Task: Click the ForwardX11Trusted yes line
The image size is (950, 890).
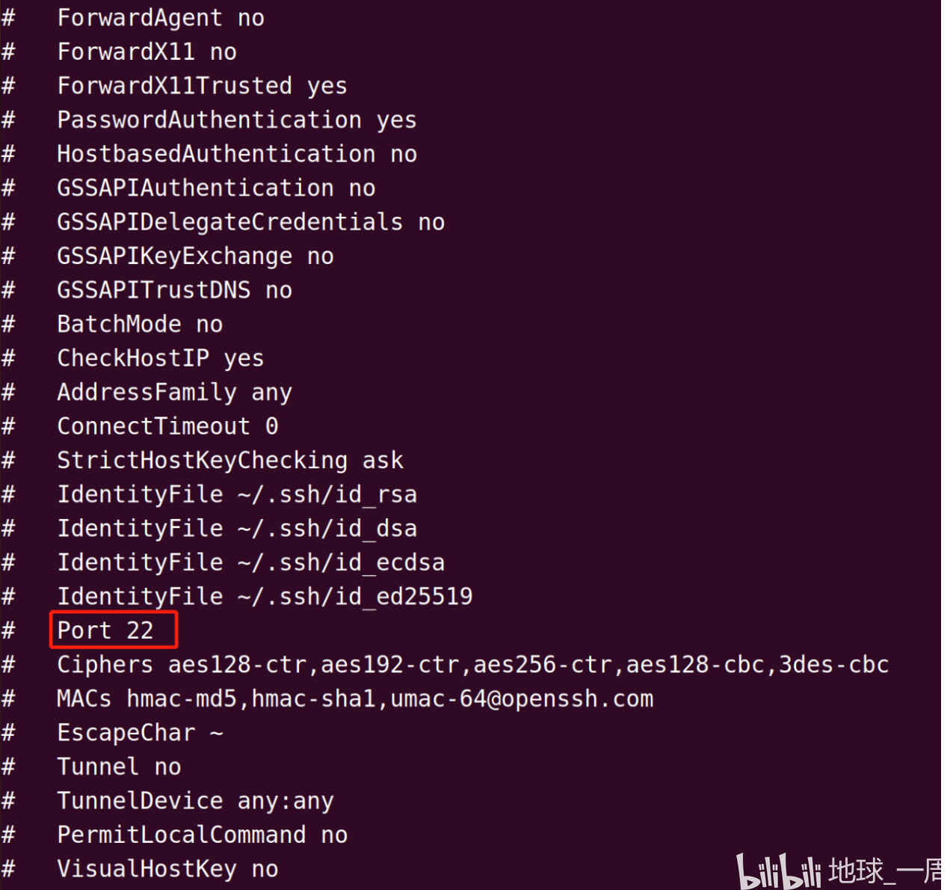Action: pos(202,86)
